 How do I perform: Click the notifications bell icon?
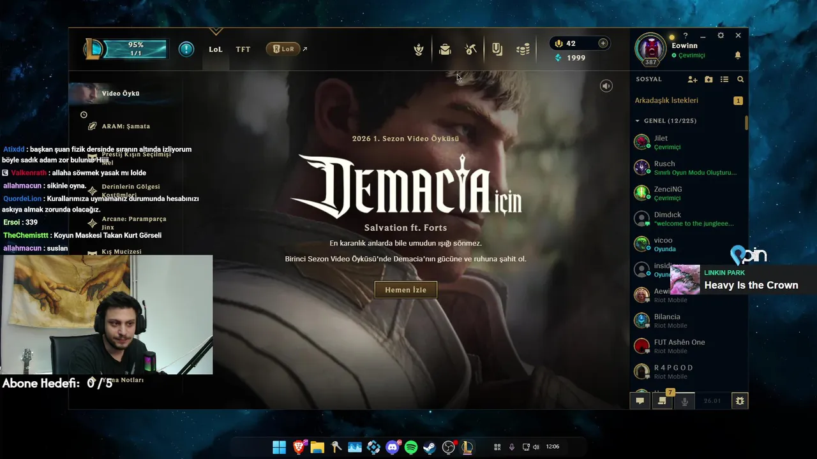pos(738,55)
